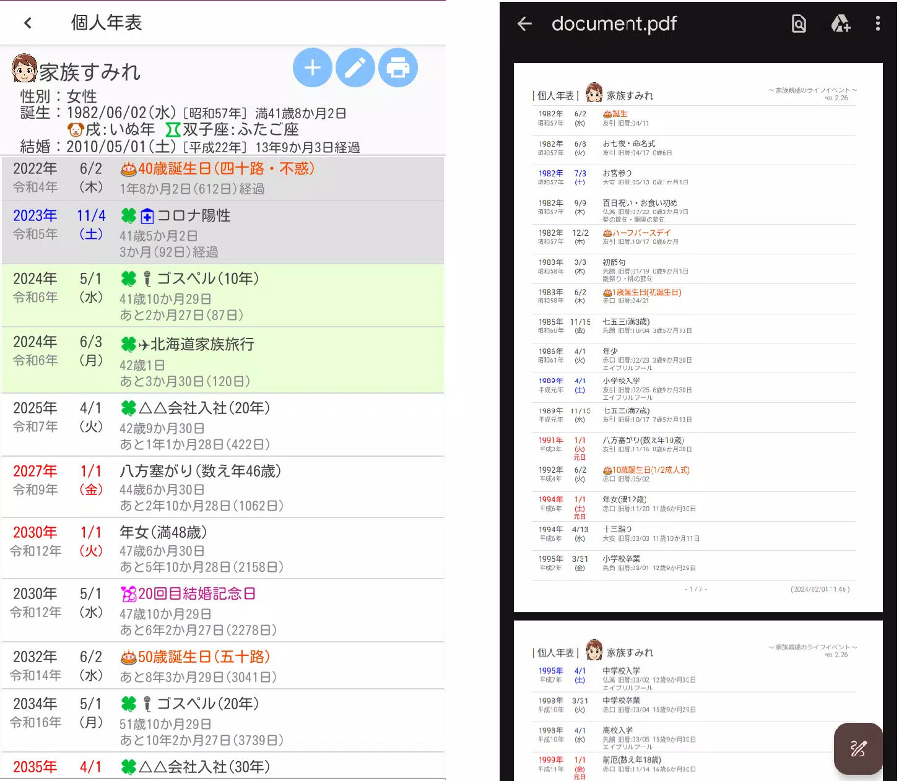Tap the add-to-Drive icon in the PDF viewer
Screen dimensions: 899x781
(x=840, y=24)
